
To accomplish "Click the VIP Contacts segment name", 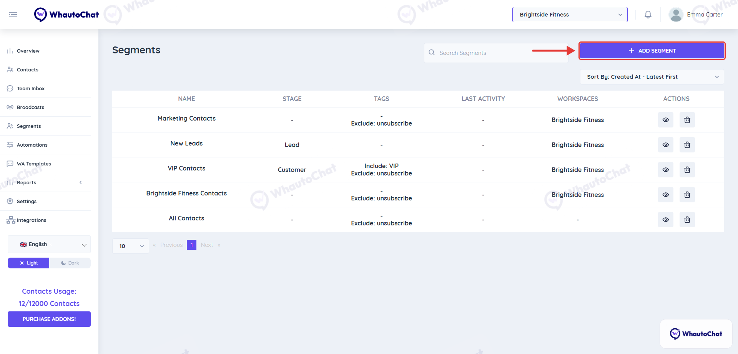I will (x=186, y=168).
